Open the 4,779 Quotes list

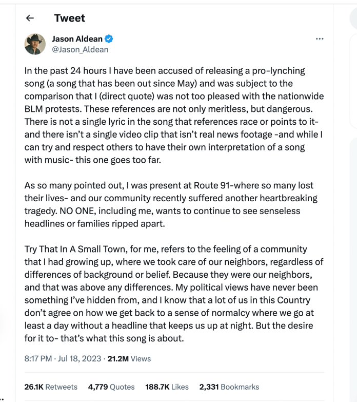coord(111,387)
